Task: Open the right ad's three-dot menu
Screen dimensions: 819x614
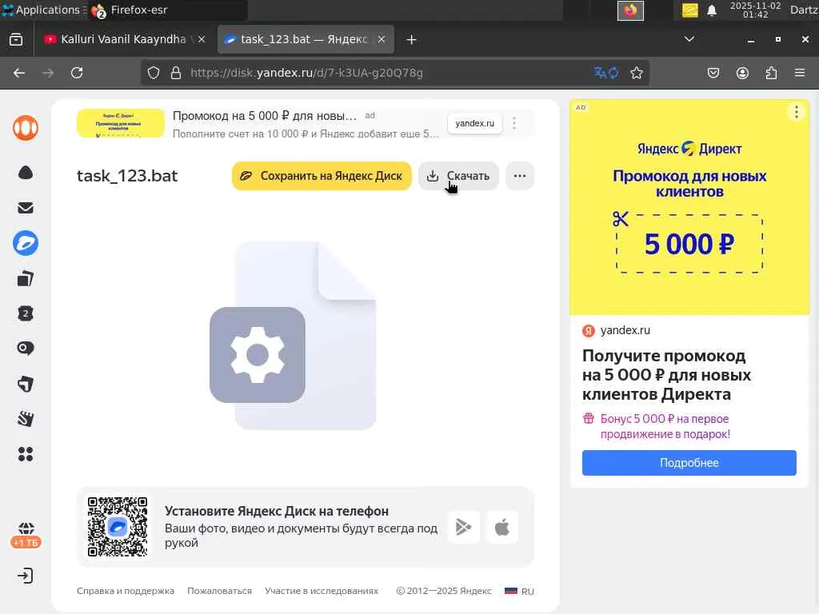Action: (x=797, y=112)
